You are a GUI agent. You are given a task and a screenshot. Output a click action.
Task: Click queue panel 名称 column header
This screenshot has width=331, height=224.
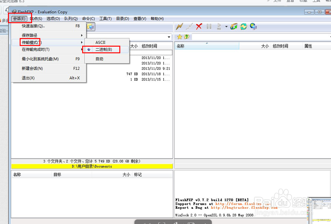point(31,175)
